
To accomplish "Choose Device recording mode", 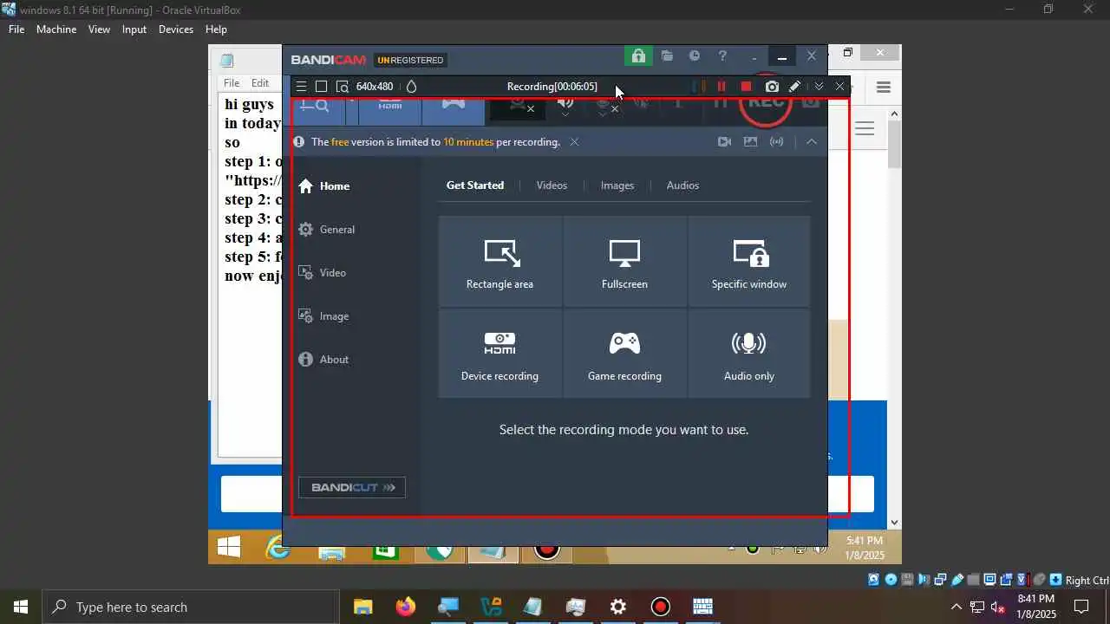I will [500, 354].
